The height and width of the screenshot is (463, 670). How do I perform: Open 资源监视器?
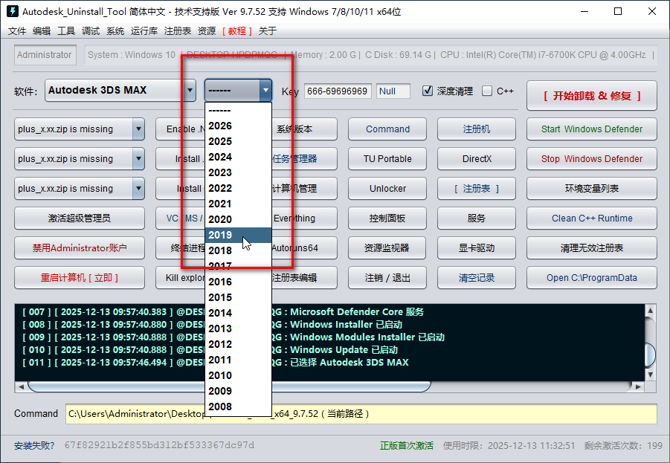[x=387, y=247]
